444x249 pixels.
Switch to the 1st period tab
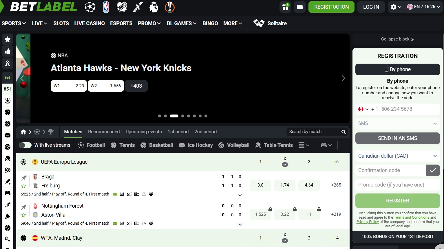(x=178, y=132)
